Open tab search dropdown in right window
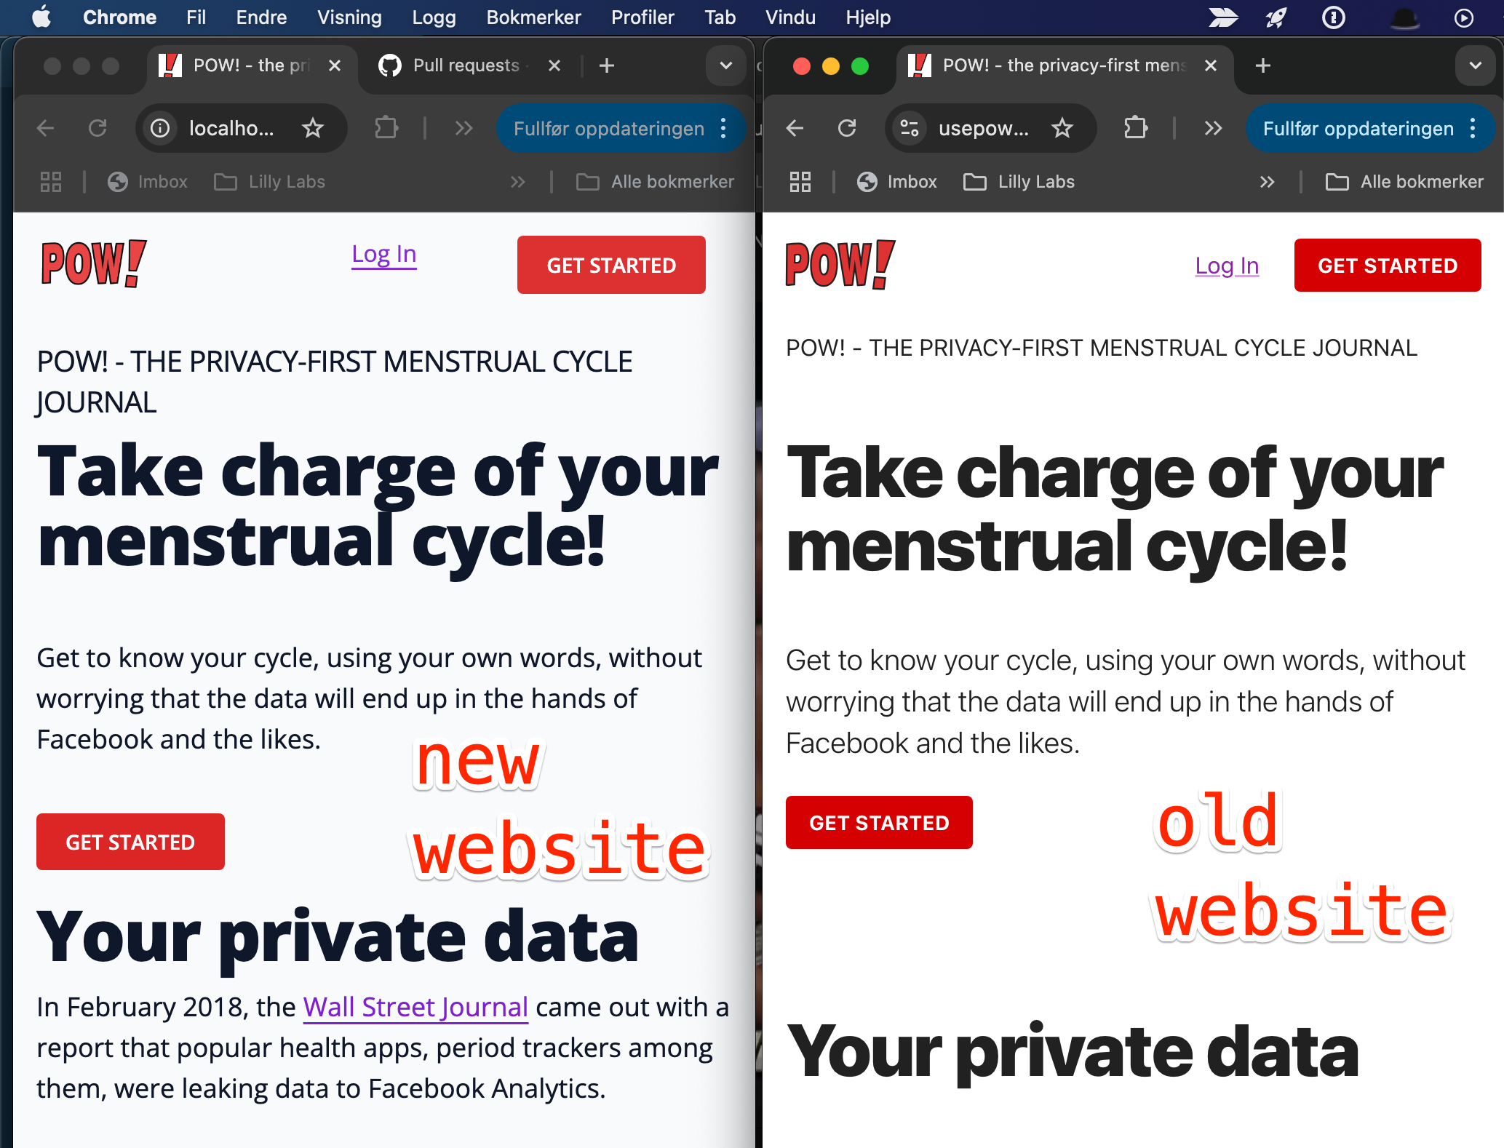The width and height of the screenshot is (1504, 1148). click(1475, 65)
